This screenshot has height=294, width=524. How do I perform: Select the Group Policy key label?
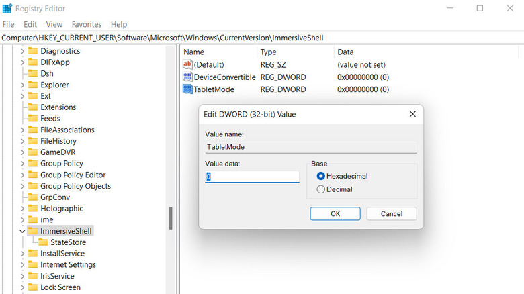pyautogui.click(x=62, y=163)
